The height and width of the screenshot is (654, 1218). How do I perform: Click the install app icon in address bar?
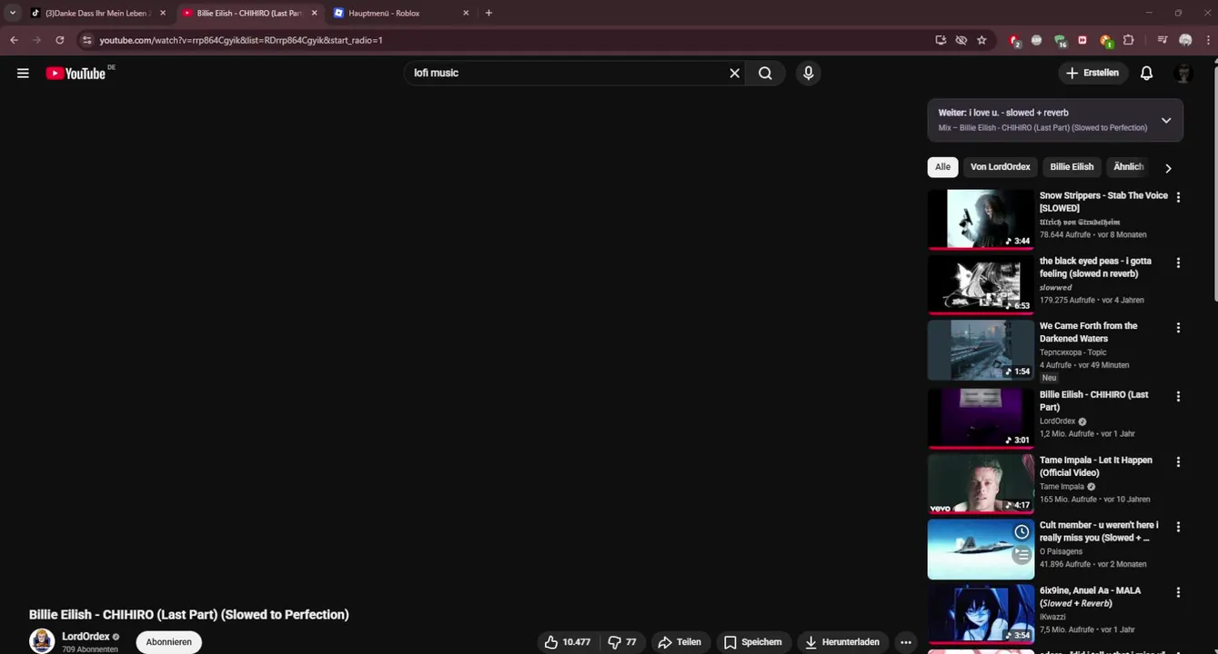pyautogui.click(x=941, y=40)
